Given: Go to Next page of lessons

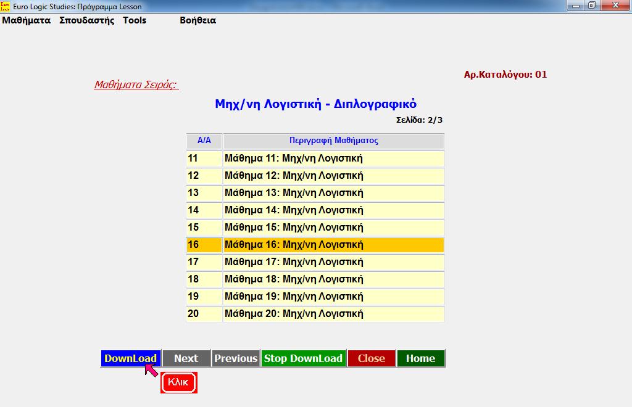Looking at the screenshot, I should point(186,358).
